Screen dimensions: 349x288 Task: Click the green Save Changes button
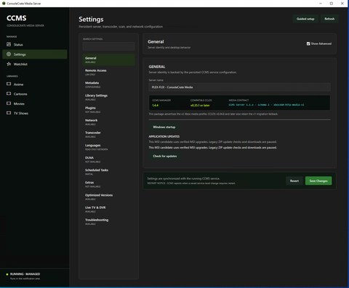(318, 181)
